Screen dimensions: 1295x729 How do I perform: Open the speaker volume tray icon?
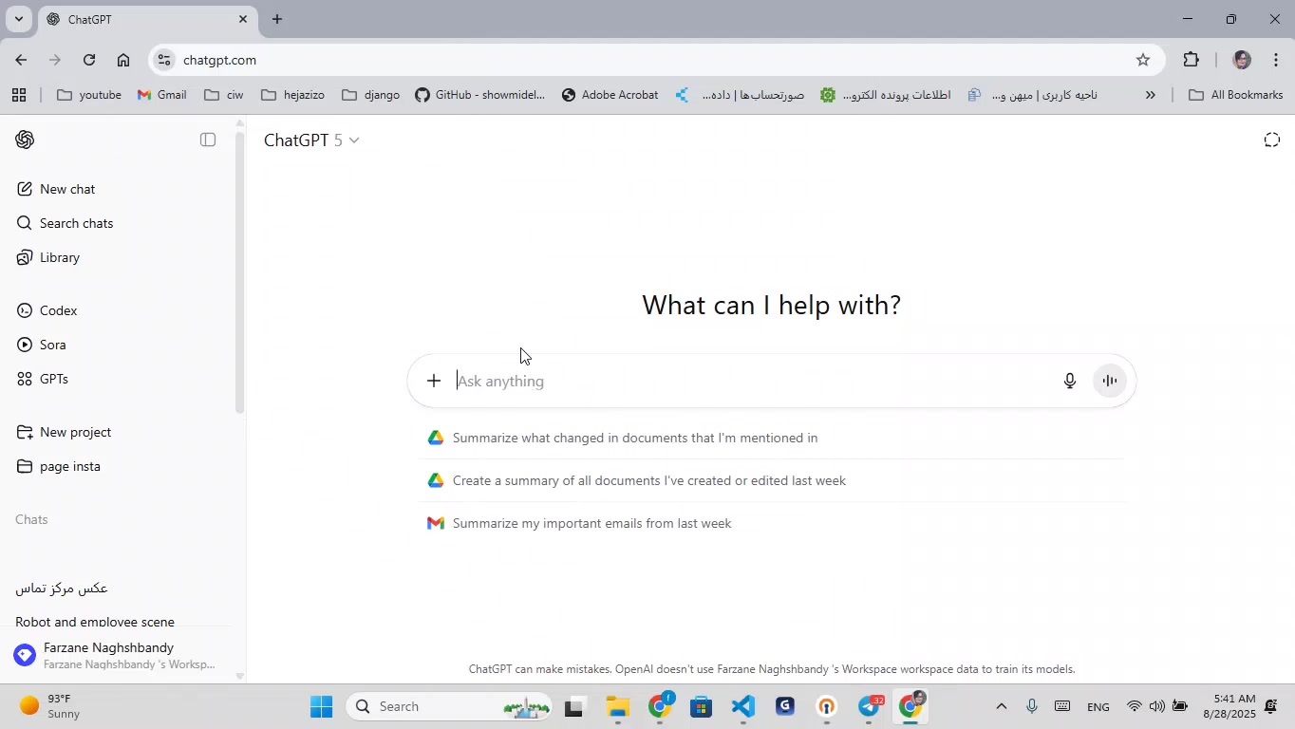[x=1157, y=706]
